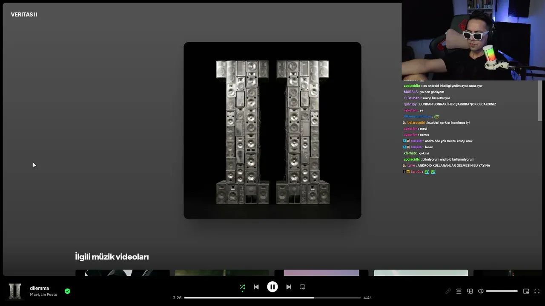Open the lyrics microphone icon

click(448, 291)
